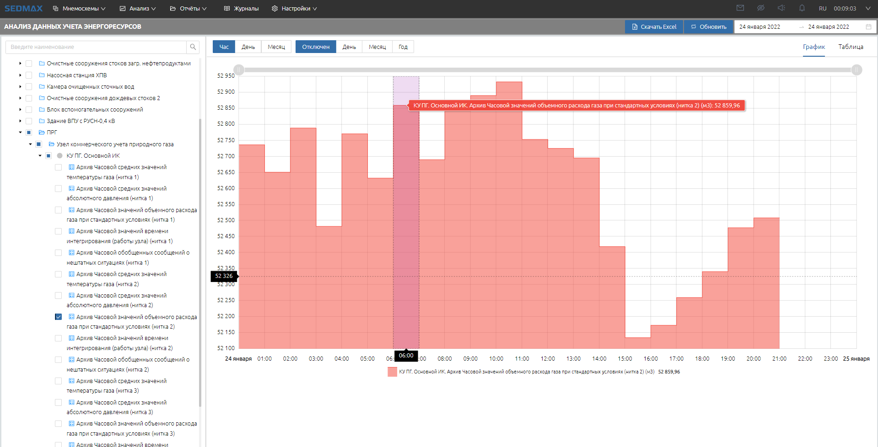
Task: Click the ПРГ folder icon
Action: click(42, 133)
